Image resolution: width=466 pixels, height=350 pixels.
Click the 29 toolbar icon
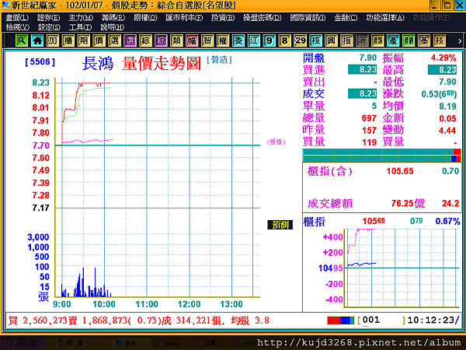pos(300,40)
